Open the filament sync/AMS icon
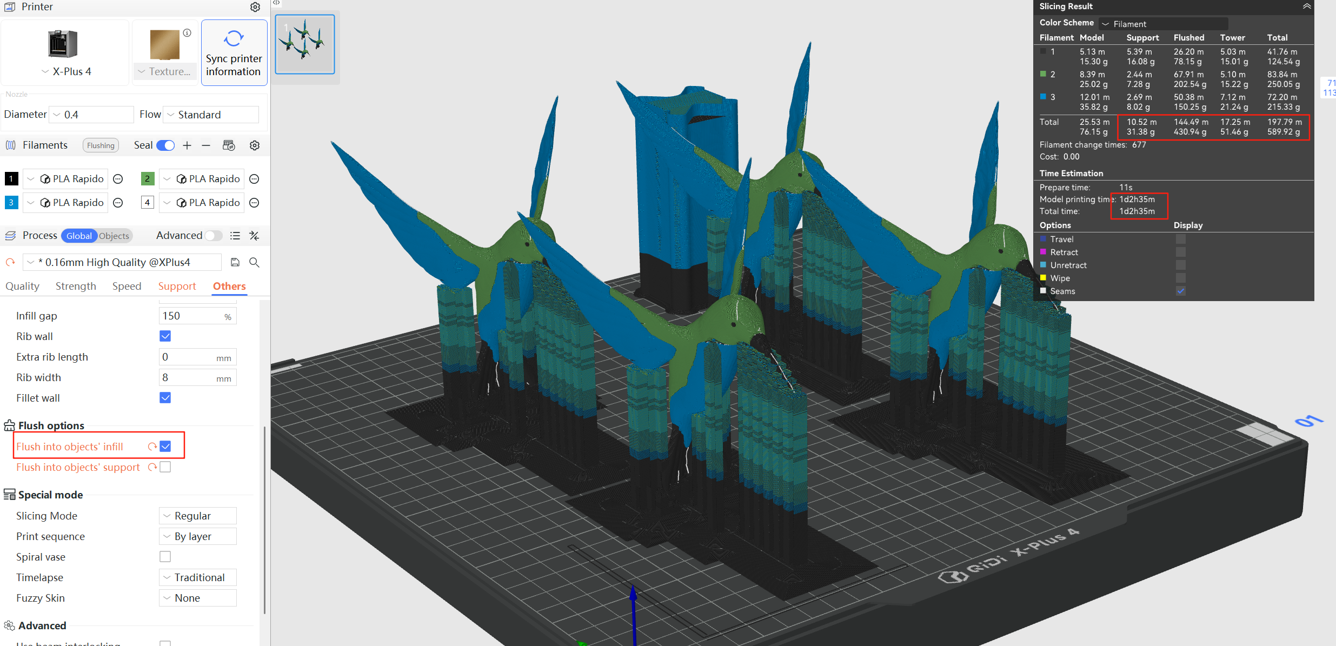This screenshot has width=1336, height=646. pyautogui.click(x=229, y=145)
